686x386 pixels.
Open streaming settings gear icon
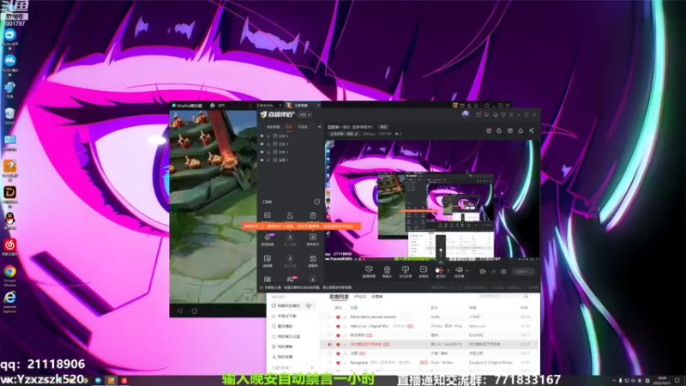pyautogui.click(x=503, y=271)
